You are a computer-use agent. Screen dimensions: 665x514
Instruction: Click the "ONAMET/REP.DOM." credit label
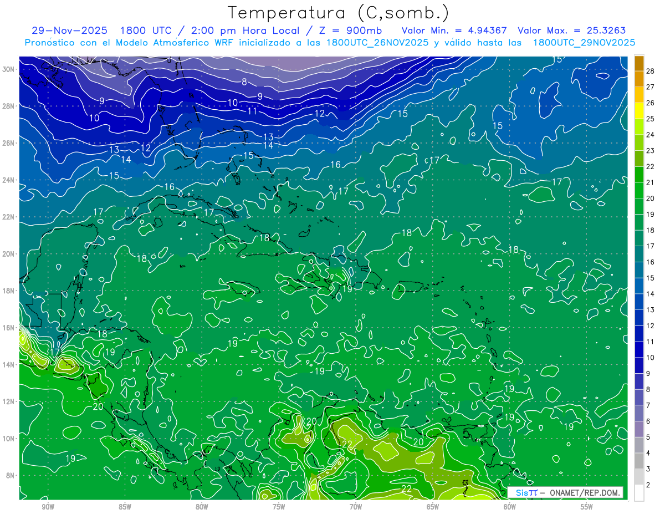[x=584, y=492]
